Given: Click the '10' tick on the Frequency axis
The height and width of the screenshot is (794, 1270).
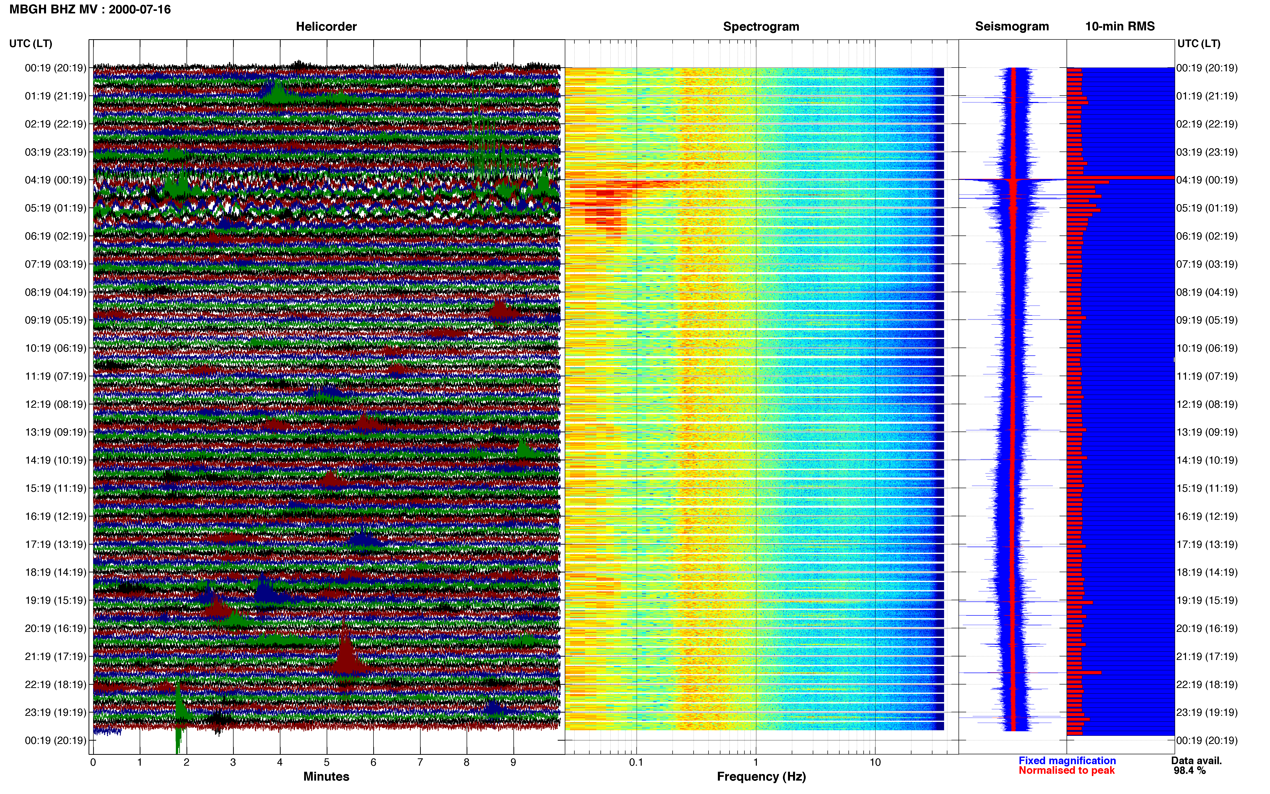Looking at the screenshot, I should [875, 762].
